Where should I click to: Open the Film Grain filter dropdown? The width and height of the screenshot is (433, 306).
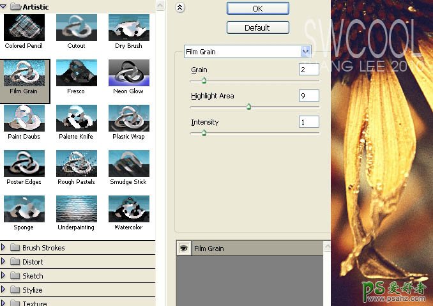point(305,51)
